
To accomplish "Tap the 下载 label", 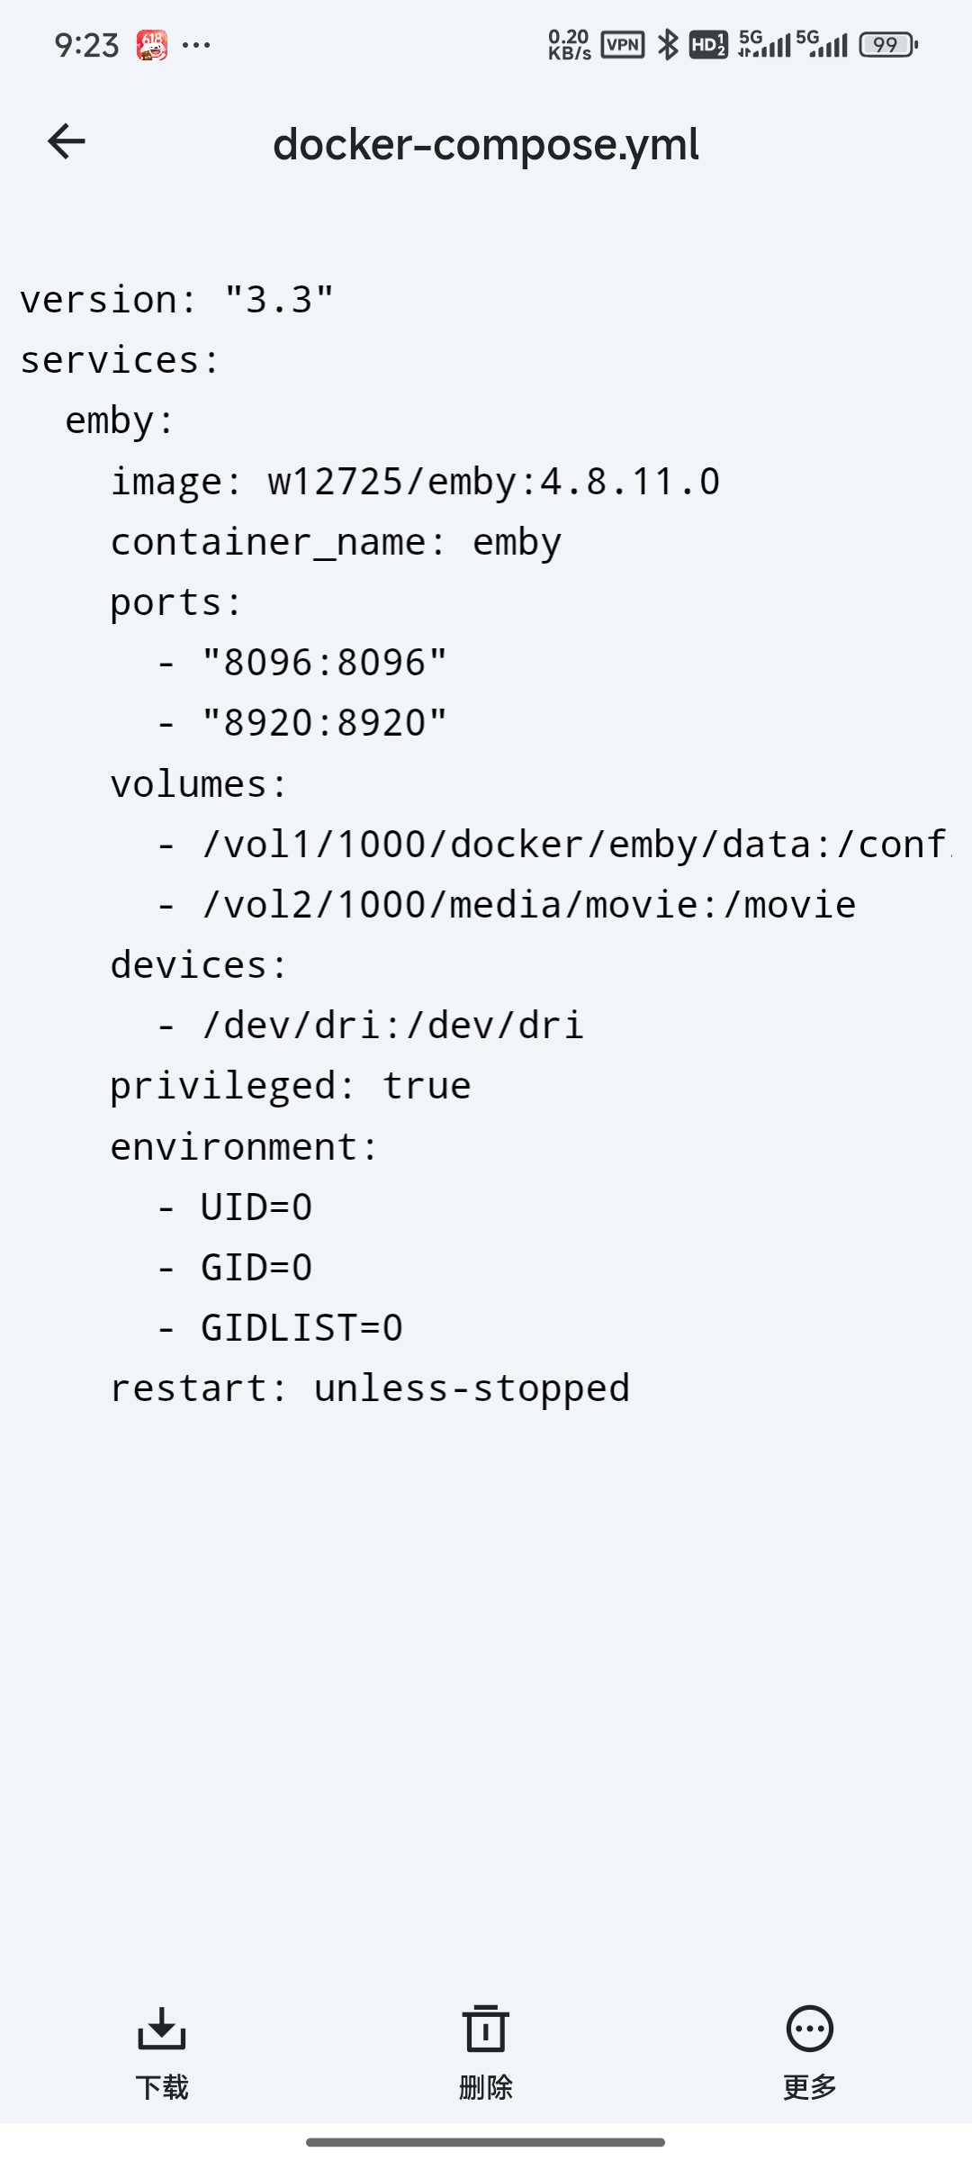I will (162, 2087).
